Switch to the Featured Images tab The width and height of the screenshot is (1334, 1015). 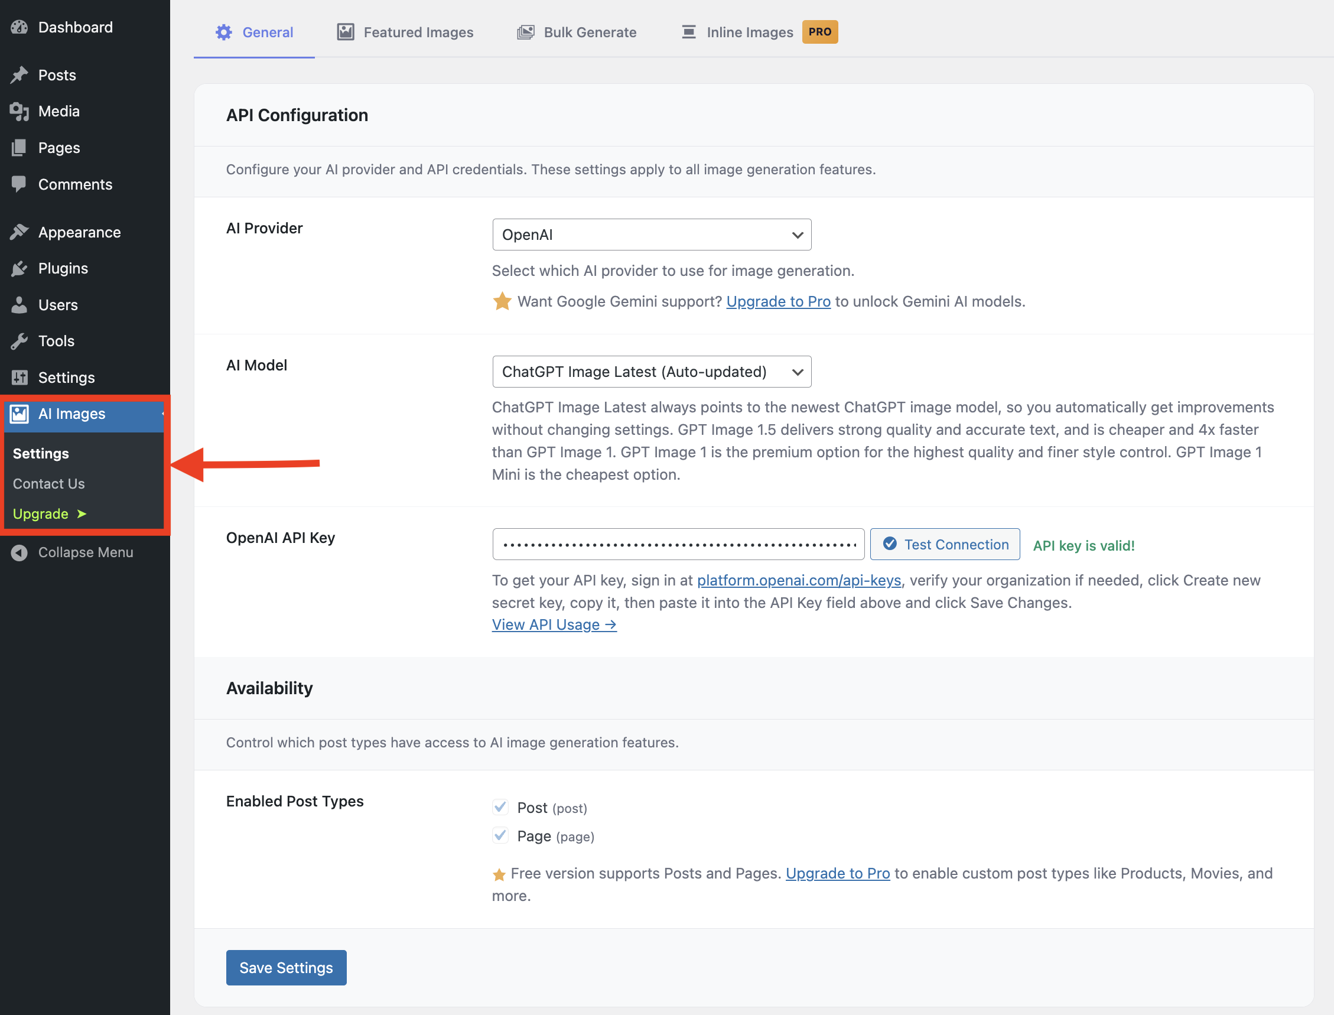pos(405,32)
